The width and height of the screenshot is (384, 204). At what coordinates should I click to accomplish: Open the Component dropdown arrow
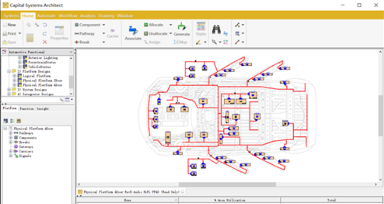click(104, 25)
